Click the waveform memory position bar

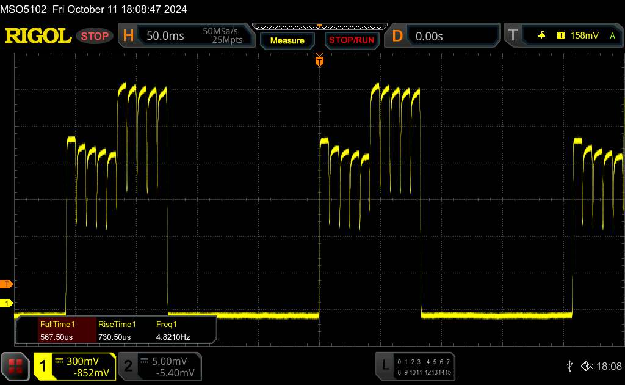(320, 27)
